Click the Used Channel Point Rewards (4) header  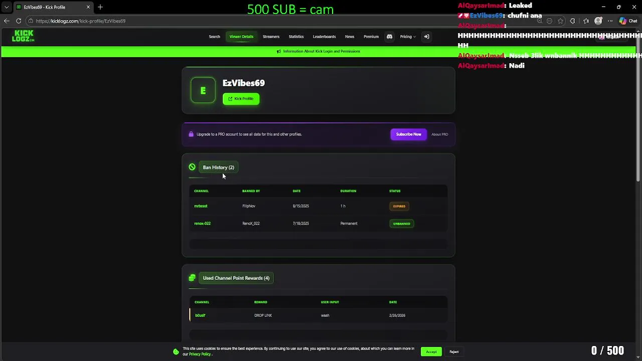236,278
